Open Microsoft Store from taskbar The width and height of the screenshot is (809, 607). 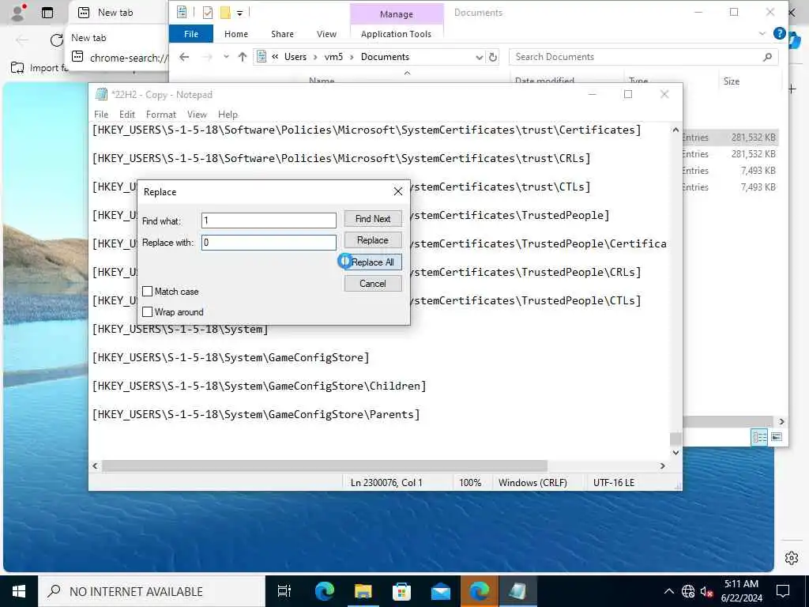click(401, 591)
